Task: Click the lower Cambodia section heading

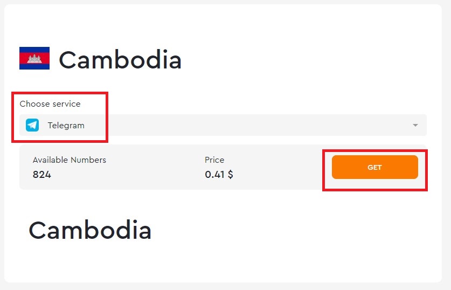Action: click(x=90, y=230)
